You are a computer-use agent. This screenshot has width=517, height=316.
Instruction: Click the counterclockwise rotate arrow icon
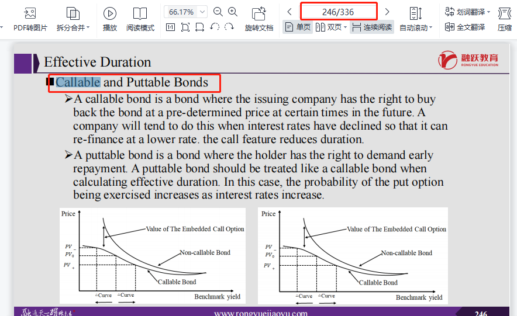click(215, 27)
